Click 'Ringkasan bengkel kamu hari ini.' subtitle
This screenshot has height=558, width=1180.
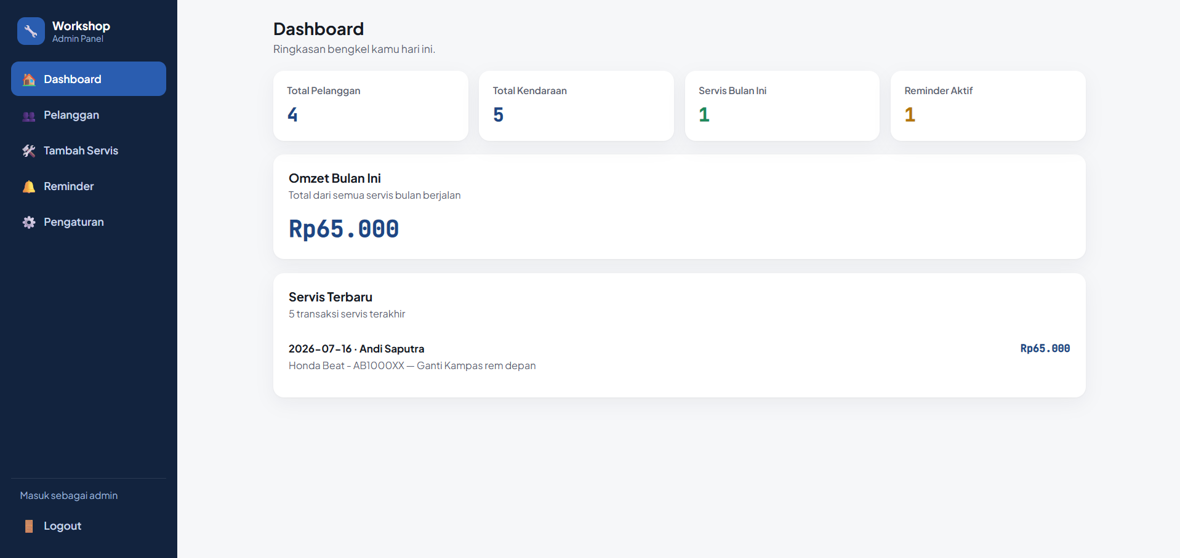point(354,49)
